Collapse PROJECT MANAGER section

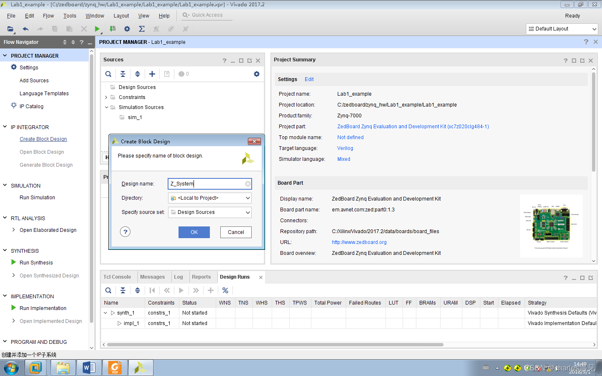tap(5, 56)
